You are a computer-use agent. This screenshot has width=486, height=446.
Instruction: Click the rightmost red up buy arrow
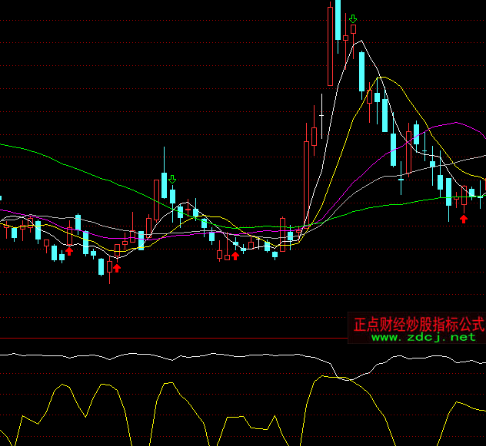[464, 219]
